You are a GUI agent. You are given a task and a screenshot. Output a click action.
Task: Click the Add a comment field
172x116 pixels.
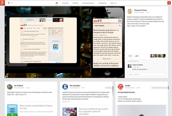pyautogui.click(x=146, y=74)
